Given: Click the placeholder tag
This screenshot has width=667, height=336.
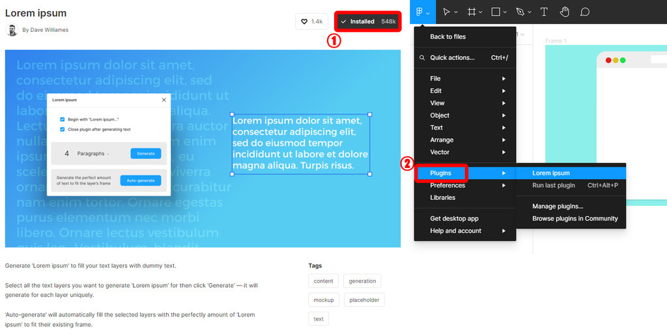Looking at the screenshot, I should coord(364,300).
